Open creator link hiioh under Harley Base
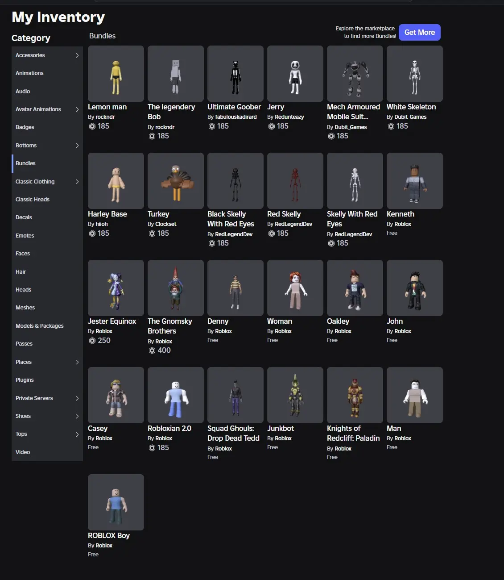The width and height of the screenshot is (504, 580). pyautogui.click(x=102, y=224)
